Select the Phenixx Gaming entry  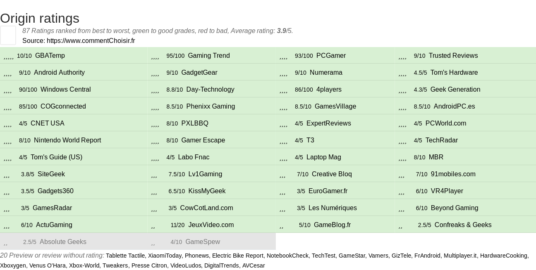211,107
